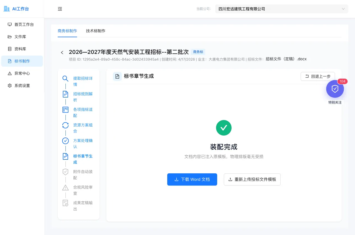Click the project title 2026—2027年度天然气安装工程招标

click(129, 52)
